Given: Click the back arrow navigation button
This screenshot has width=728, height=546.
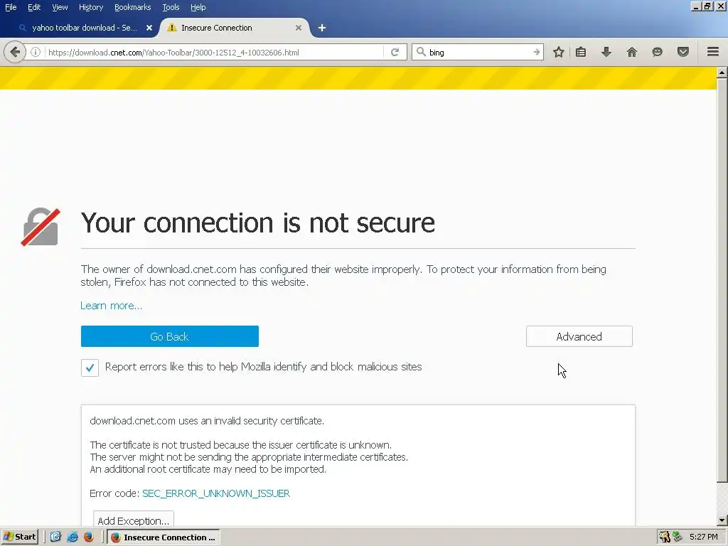Looking at the screenshot, I should (15, 52).
